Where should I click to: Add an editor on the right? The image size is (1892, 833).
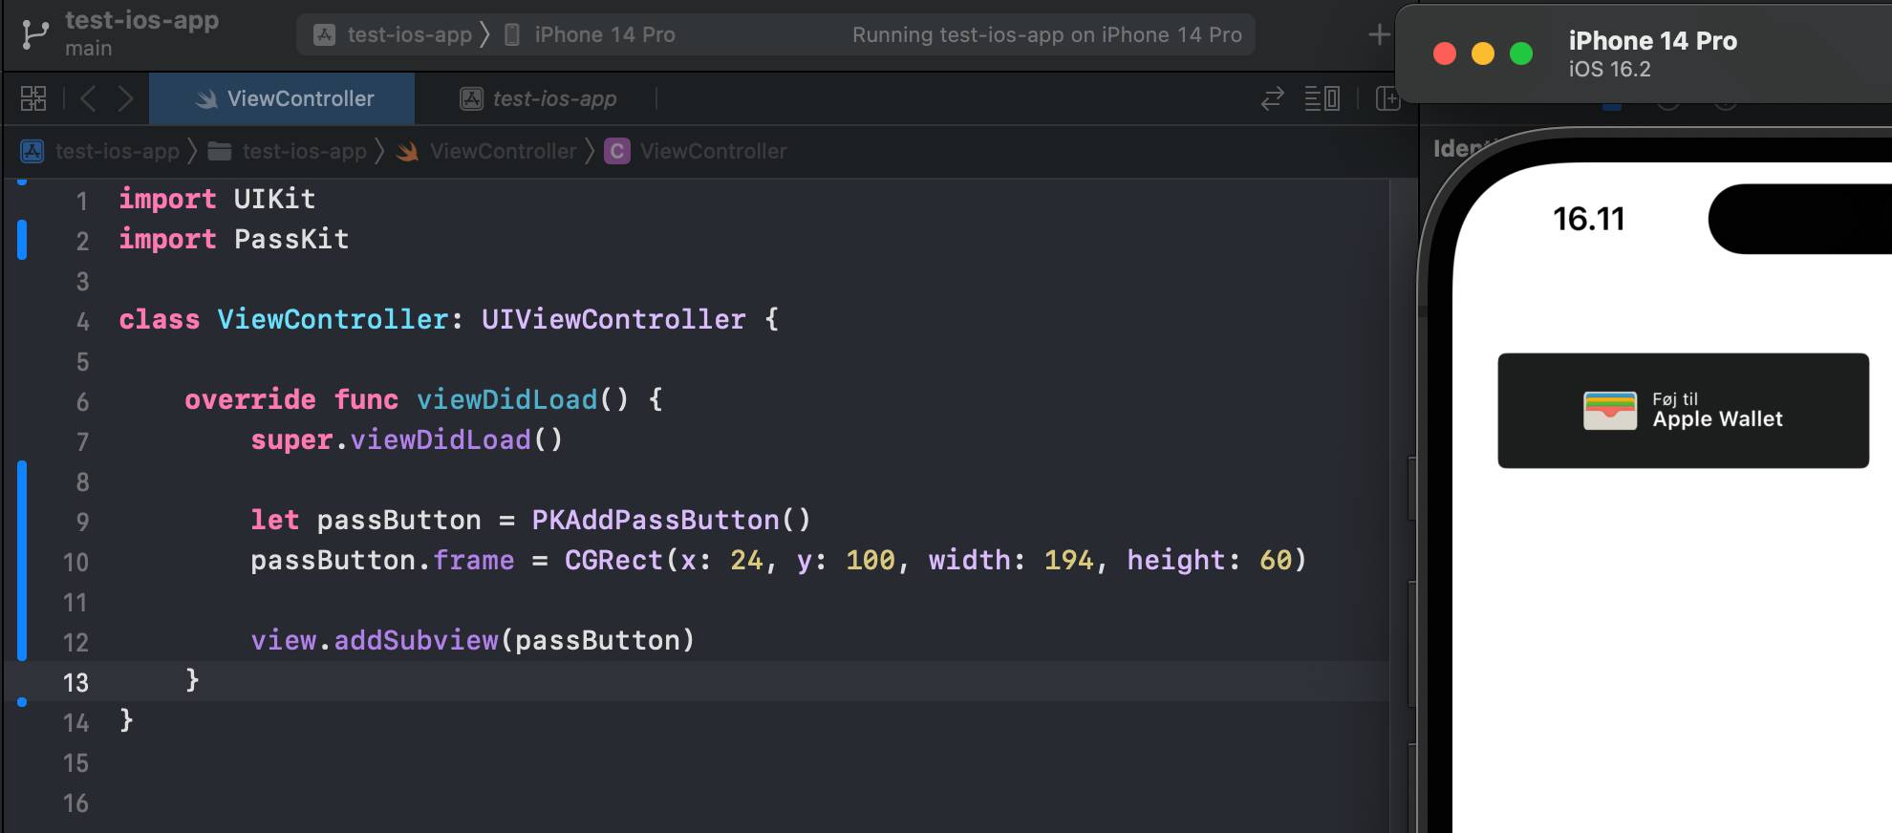1387,98
